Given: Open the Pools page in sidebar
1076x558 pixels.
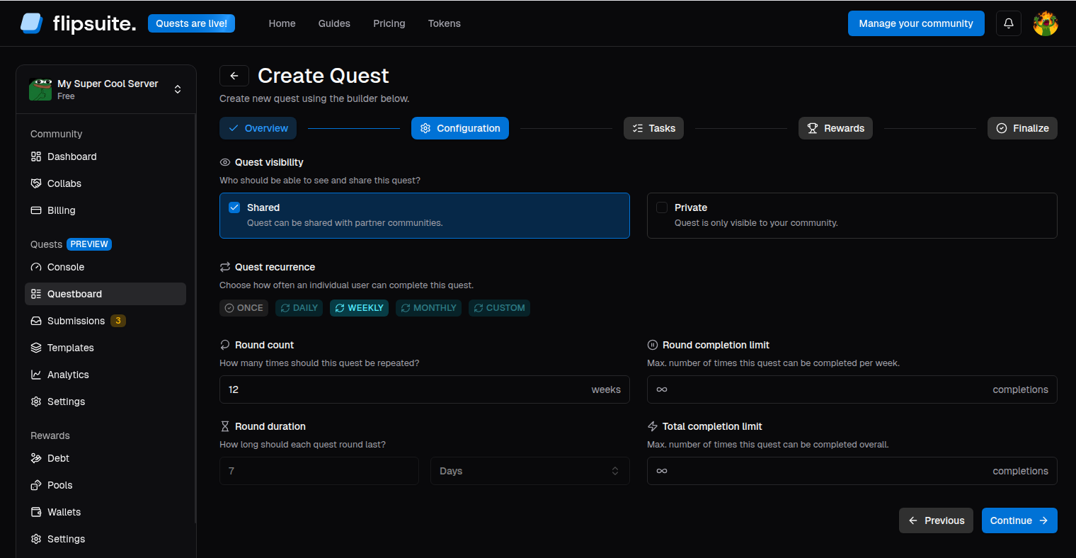Looking at the screenshot, I should click(59, 485).
